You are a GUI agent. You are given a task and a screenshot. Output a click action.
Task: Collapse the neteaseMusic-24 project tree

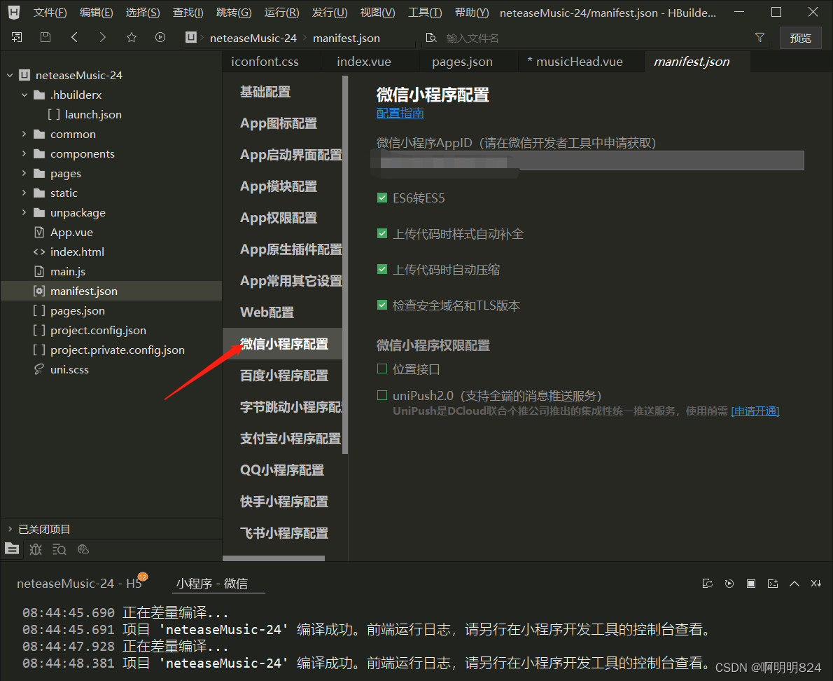pyautogui.click(x=10, y=76)
